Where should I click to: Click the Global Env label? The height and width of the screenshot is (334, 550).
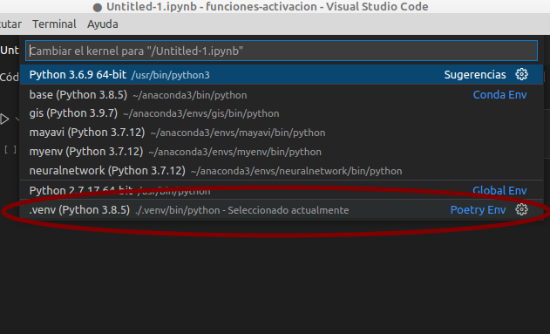(x=499, y=190)
